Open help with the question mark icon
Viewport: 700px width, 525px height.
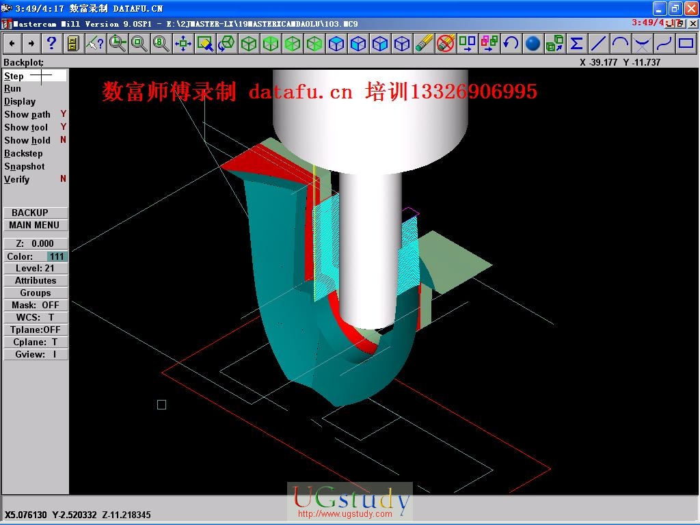(51, 43)
